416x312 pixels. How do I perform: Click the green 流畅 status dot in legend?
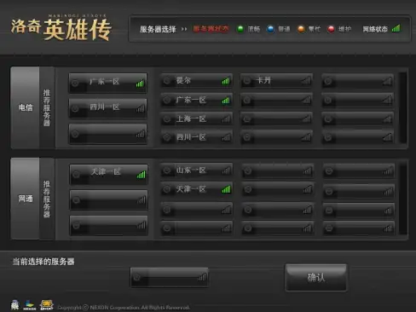(x=240, y=29)
